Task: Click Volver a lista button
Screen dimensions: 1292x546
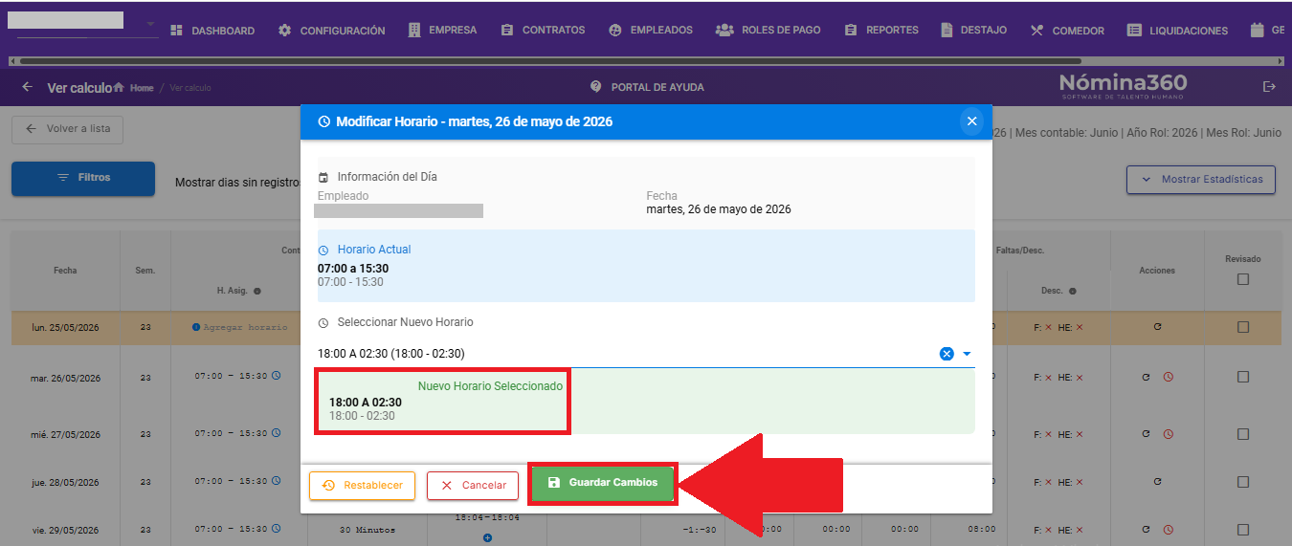Action: coord(67,128)
